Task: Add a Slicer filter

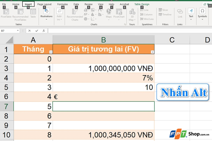Action: [x=163, y=10]
